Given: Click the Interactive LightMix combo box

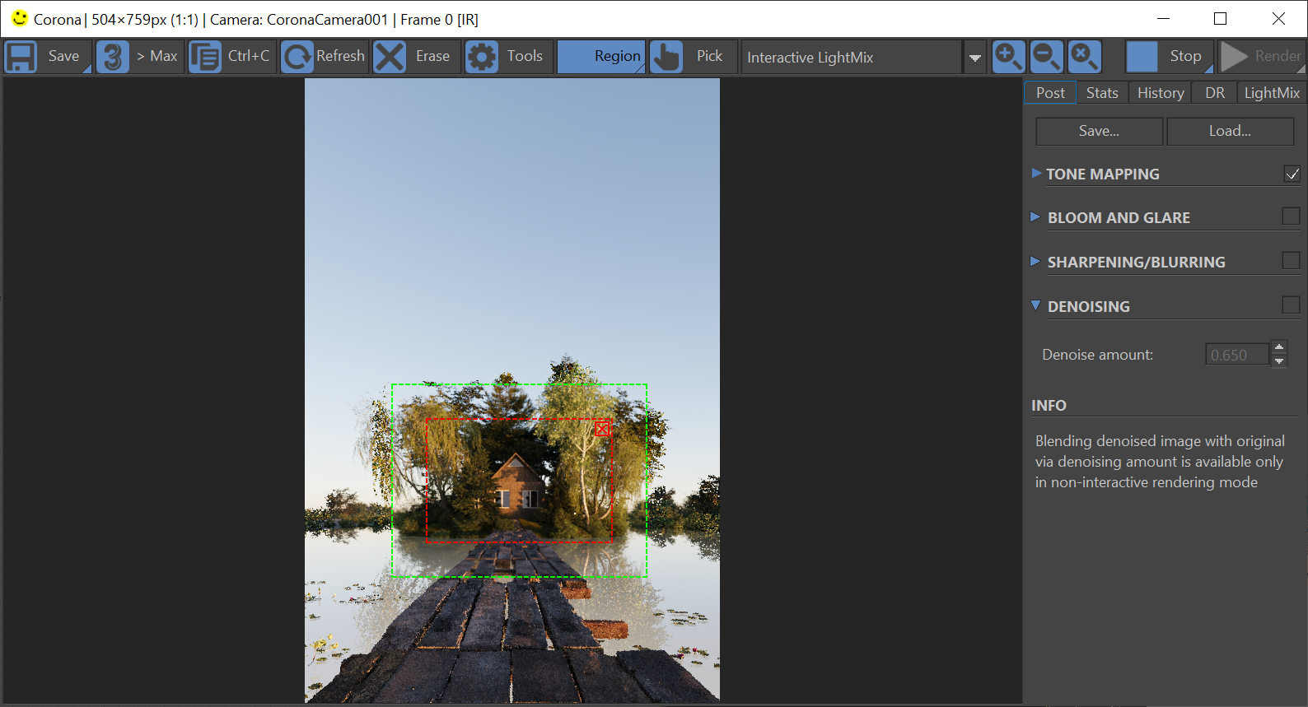Looking at the screenshot, I should tap(852, 58).
